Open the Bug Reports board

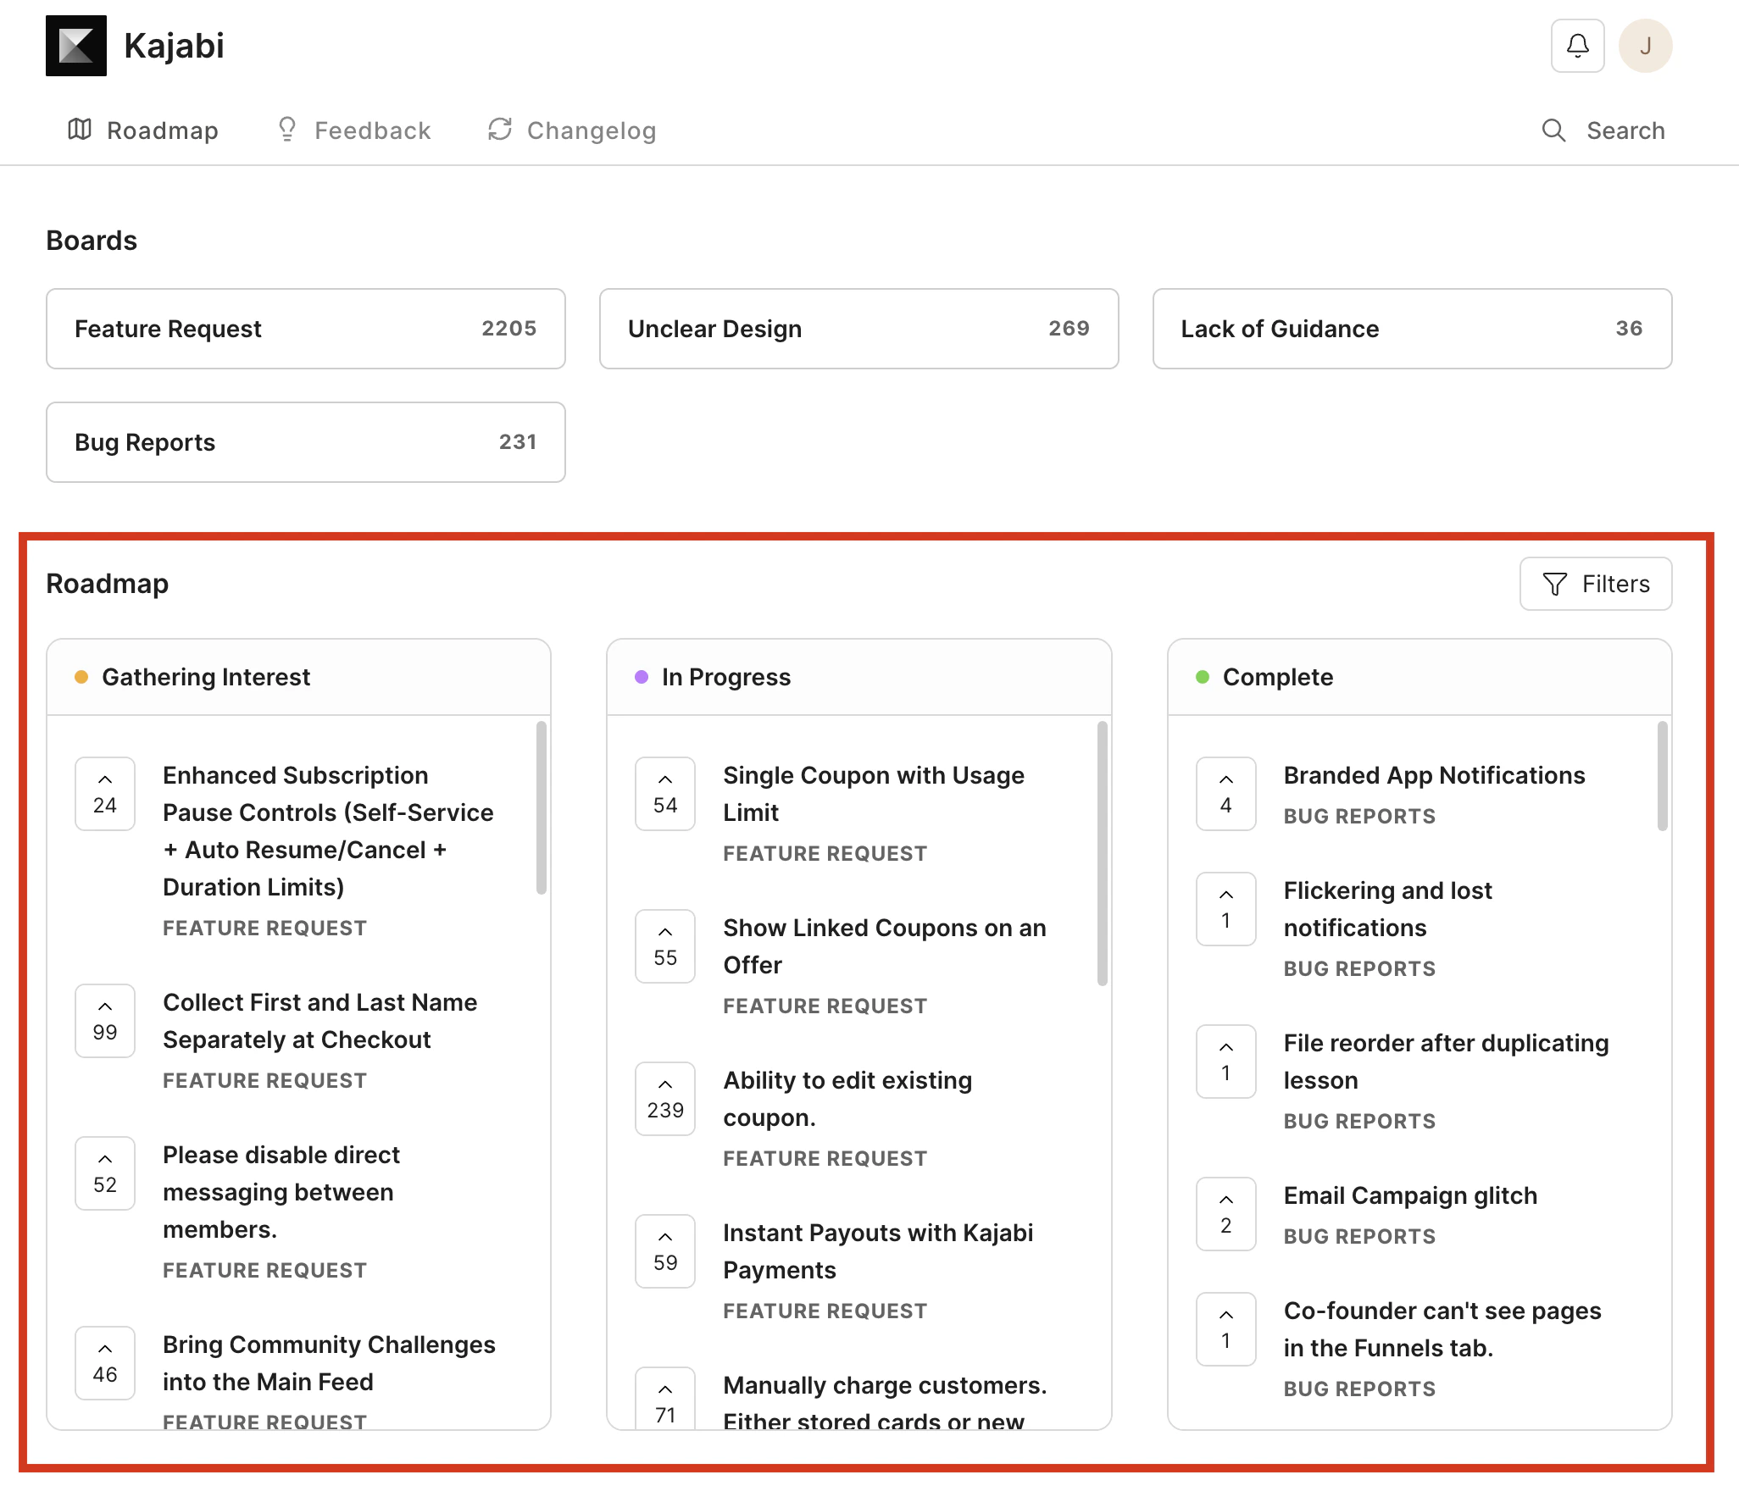pyautogui.click(x=306, y=442)
